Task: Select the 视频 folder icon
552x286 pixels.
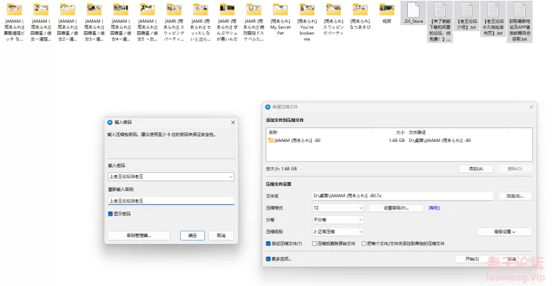Action: pyautogui.click(x=386, y=10)
